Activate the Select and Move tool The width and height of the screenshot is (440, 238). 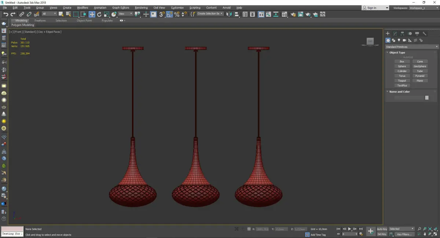coord(92,14)
